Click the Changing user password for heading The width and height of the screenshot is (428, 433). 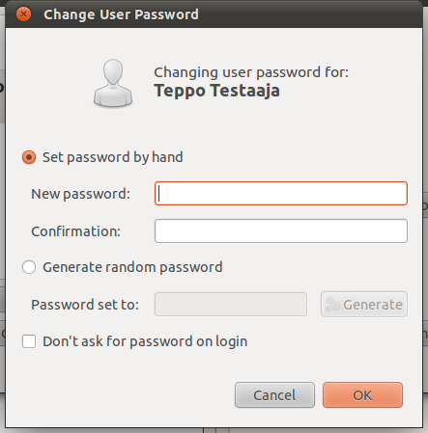pyautogui.click(x=251, y=72)
